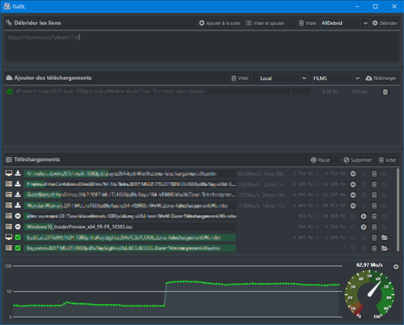Click the list icon beside Windows10_InsiderPreview row

point(9,226)
